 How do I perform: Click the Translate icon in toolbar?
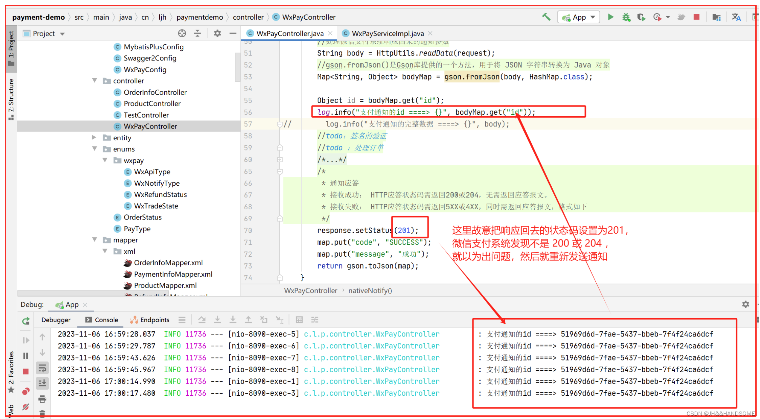pyautogui.click(x=736, y=17)
